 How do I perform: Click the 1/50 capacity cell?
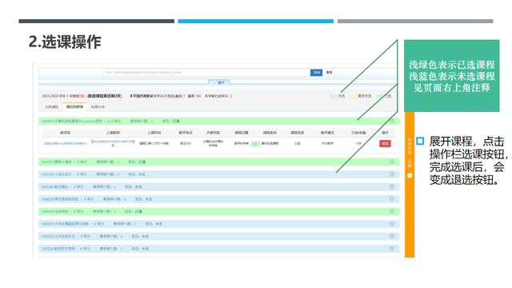(x=358, y=144)
